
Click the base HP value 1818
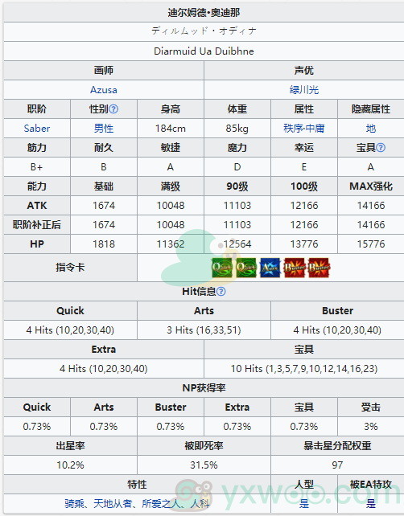[104, 244]
